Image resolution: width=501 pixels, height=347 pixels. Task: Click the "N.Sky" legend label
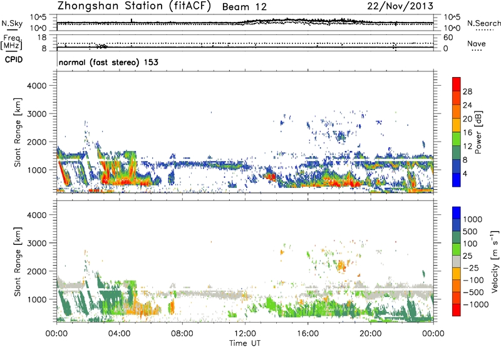(12, 23)
